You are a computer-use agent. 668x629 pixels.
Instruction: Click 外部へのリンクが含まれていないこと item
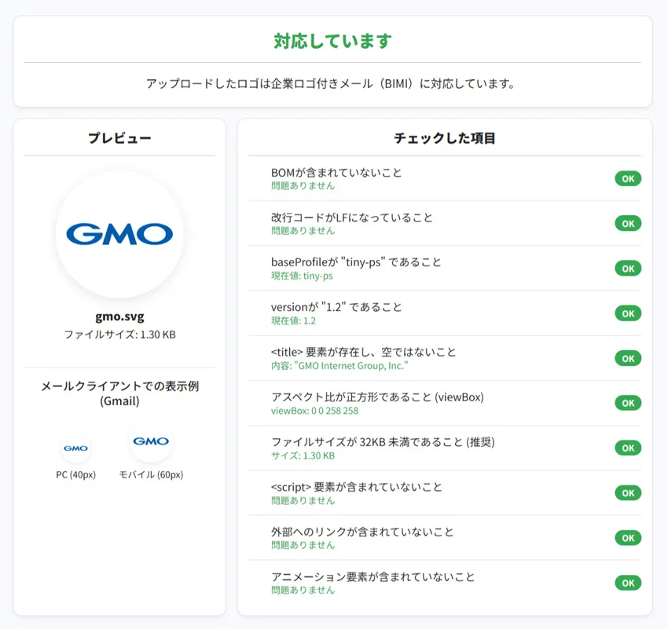pyautogui.click(x=362, y=532)
